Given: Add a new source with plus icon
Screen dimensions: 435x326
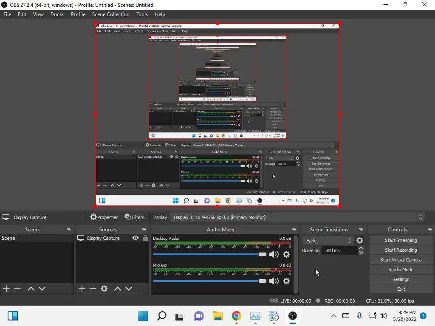Looking at the screenshot, I should (x=82, y=289).
